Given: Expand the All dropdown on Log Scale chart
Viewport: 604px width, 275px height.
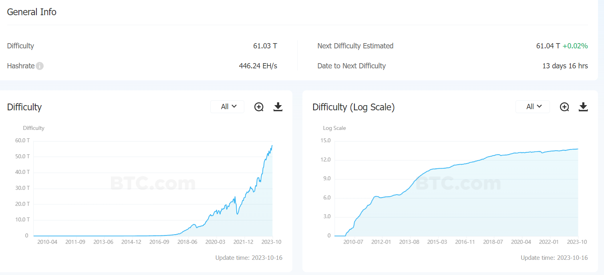Looking at the screenshot, I should coord(533,107).
